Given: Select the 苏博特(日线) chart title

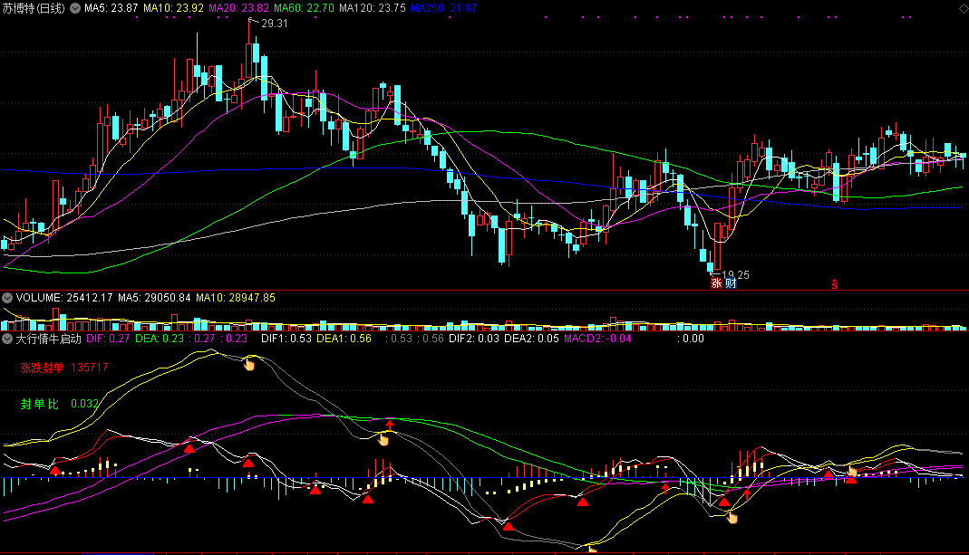Looking at the screenshot, I should (x=34, y=8).
